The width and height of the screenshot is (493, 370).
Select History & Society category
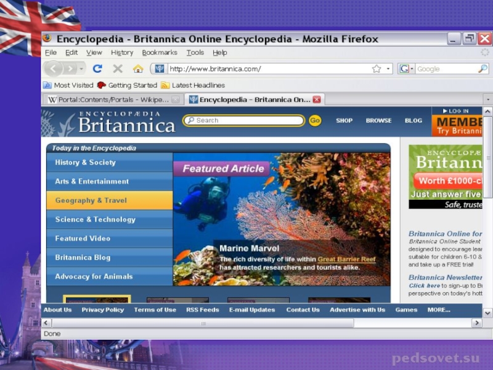110,162
